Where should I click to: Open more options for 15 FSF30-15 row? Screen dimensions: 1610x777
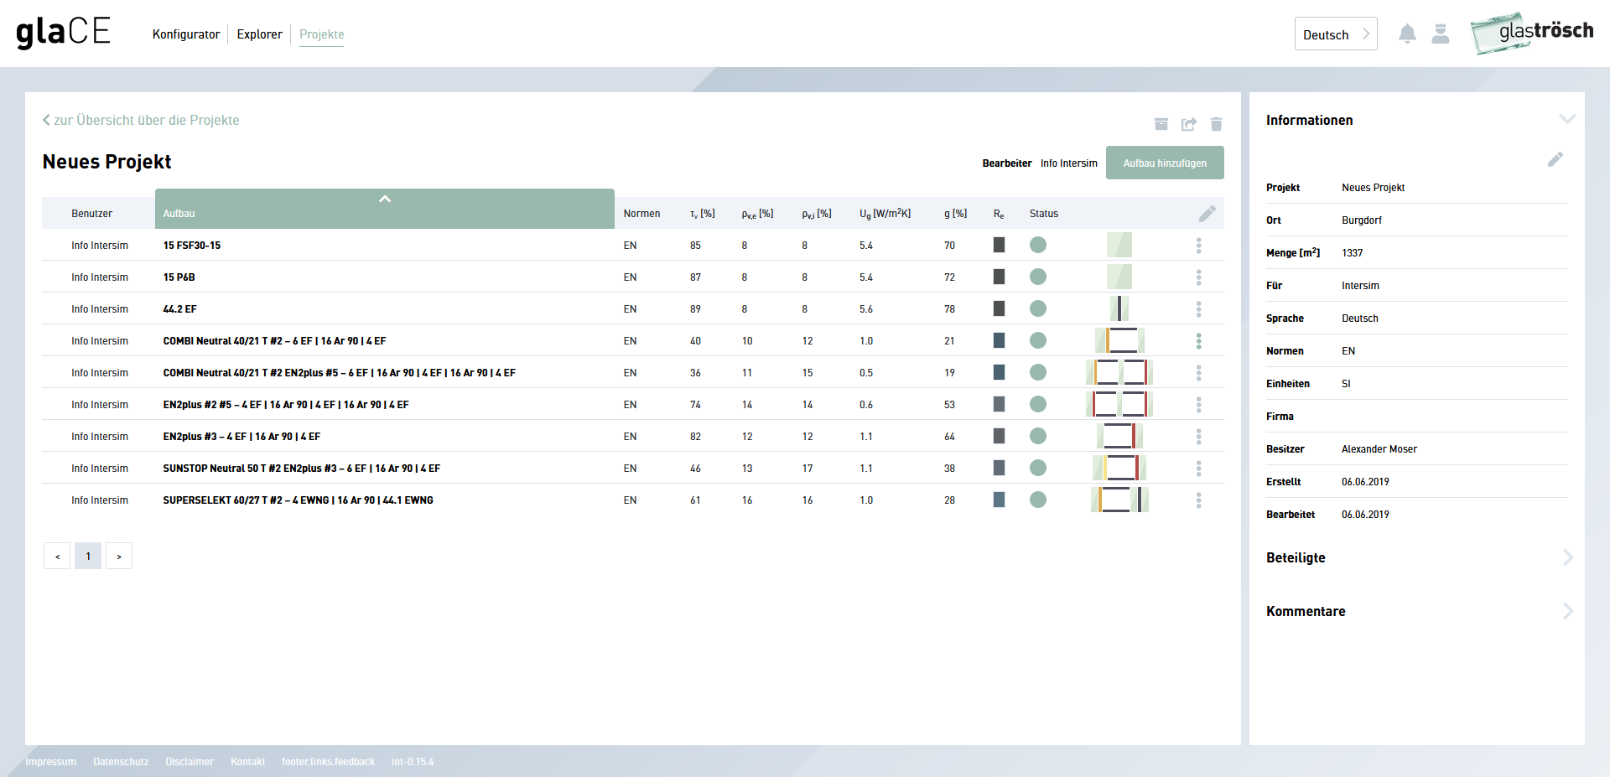click(x=1199, y=246)
